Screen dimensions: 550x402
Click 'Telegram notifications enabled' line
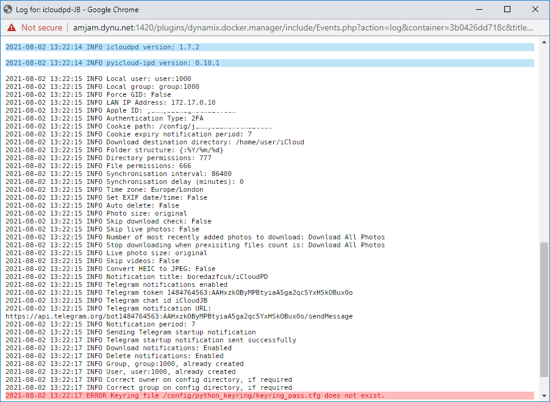tap(116, 284)
